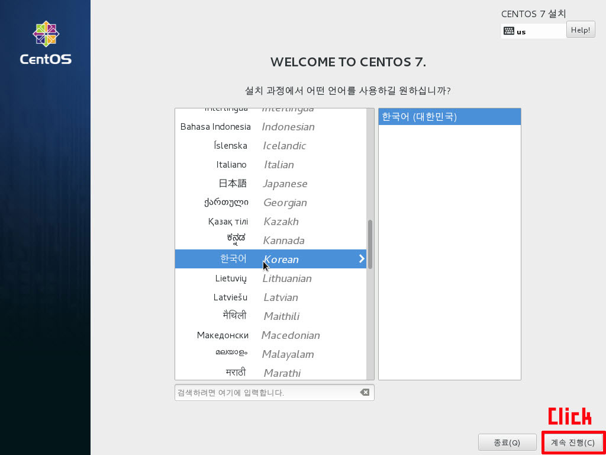Pick Қазақ тілі Kazakh language
606x455 pixels.
click(x=270, y=222)
